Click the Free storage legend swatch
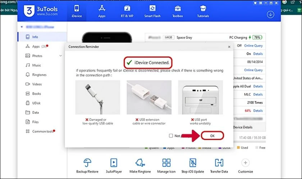302x179 pixels. click(257, 147)
